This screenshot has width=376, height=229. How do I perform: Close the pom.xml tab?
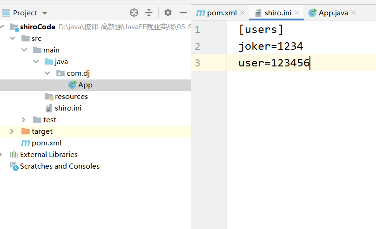tap(242, 13)
